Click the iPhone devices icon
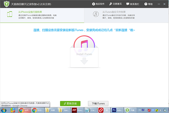Viewport: 169px width, 113px height. click(x=10, y=14)
